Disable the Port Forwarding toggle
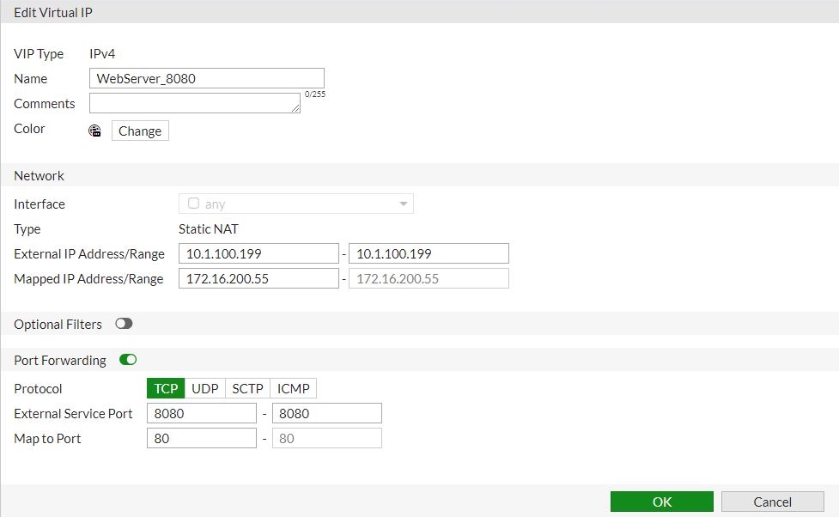839x517 pixels. pos(127,359)
